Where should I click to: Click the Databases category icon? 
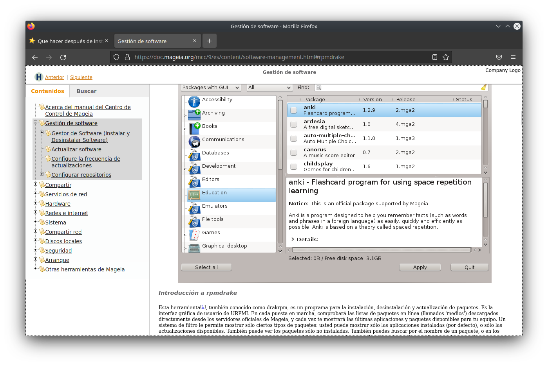[x=194, y=154]
